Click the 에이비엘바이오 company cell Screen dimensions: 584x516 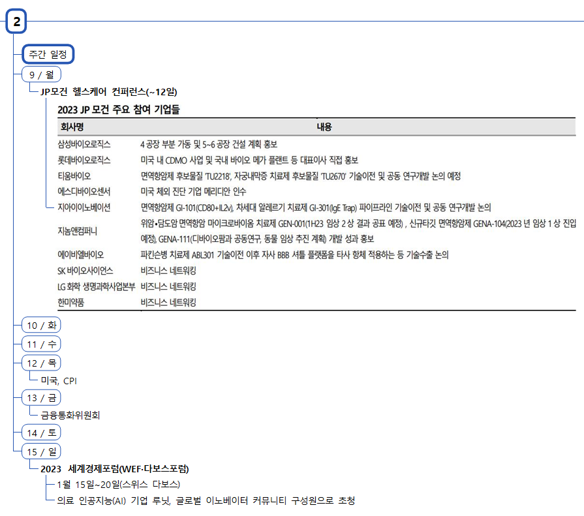pyautogui.click(x=80, y=254)
